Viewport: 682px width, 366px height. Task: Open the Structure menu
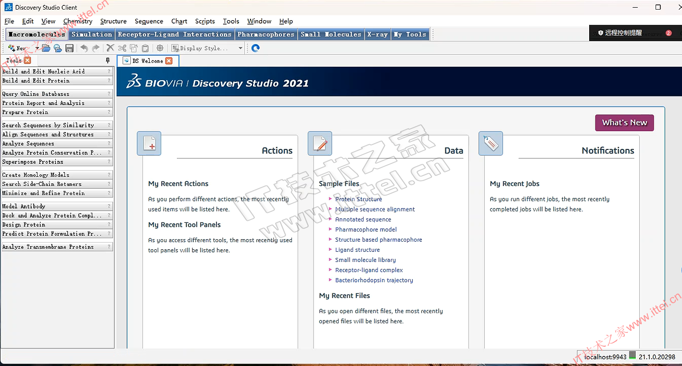114,21
